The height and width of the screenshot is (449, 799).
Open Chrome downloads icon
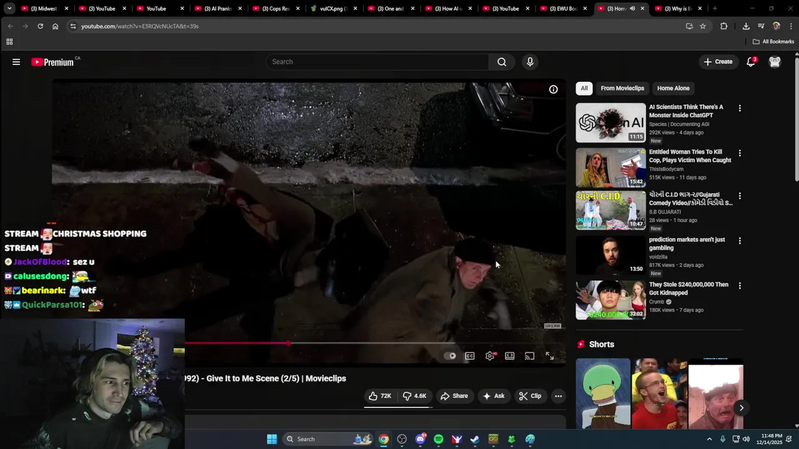(746, 26)
